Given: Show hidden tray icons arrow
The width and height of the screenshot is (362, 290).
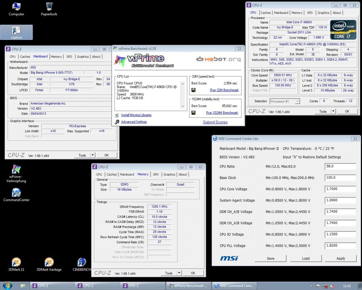Looking at the screenshot, I should click(311, 286).
